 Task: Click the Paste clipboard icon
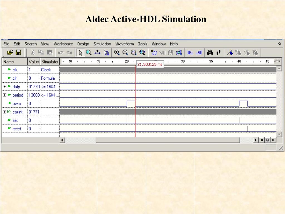(50, 53)
